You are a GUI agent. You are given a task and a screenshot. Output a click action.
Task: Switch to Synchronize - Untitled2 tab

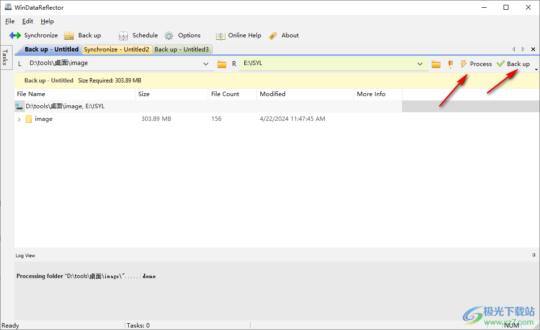117,49
